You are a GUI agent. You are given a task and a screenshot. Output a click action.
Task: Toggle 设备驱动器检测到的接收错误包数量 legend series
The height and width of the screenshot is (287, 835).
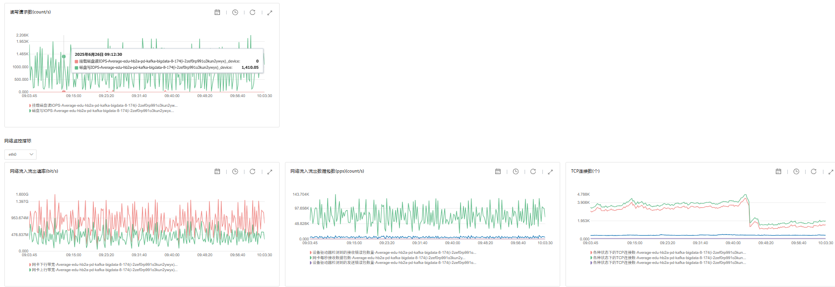pyautogui.click(x=393, y=252)
